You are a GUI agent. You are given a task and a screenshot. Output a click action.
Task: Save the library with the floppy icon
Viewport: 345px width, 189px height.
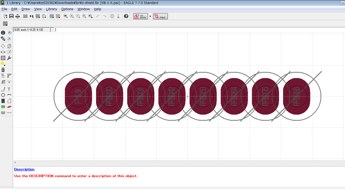[11, 16]
